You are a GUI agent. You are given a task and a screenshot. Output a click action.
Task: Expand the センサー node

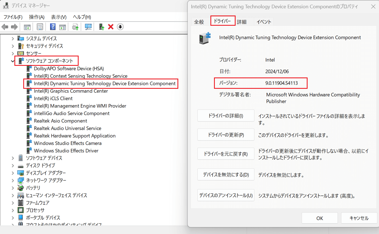tap(13, 53)
